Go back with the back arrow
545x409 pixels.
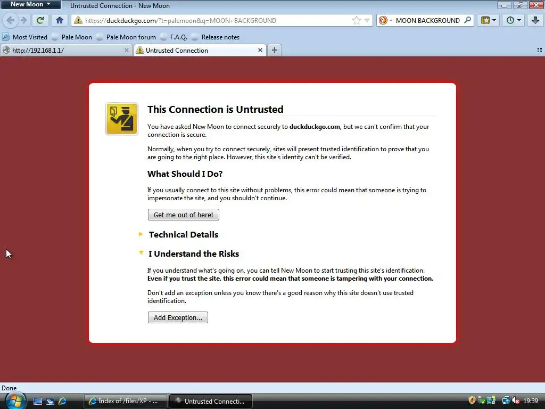tap(11, 20)
